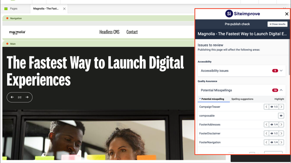Toggle highlight eye for composable

[x=281, y=116]
